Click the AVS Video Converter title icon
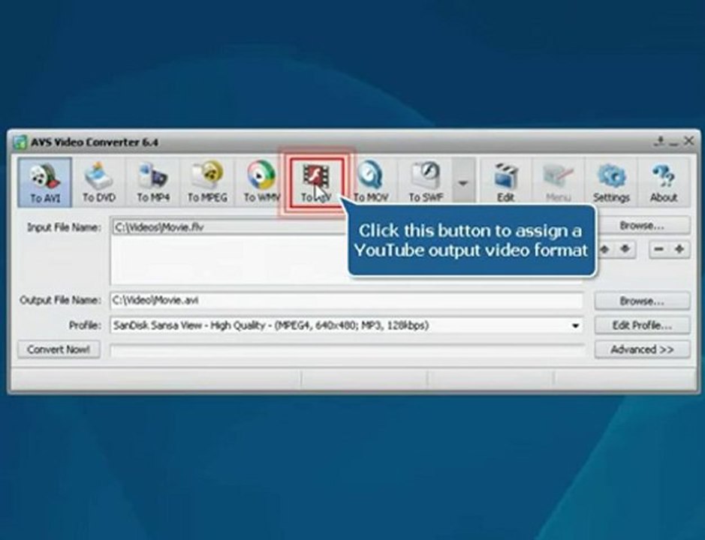This screenshot has width=705, height=540. point(20,142)
